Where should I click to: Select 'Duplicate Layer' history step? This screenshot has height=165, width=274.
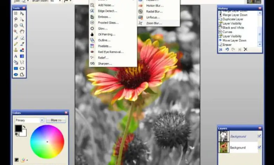pos(233,19)
